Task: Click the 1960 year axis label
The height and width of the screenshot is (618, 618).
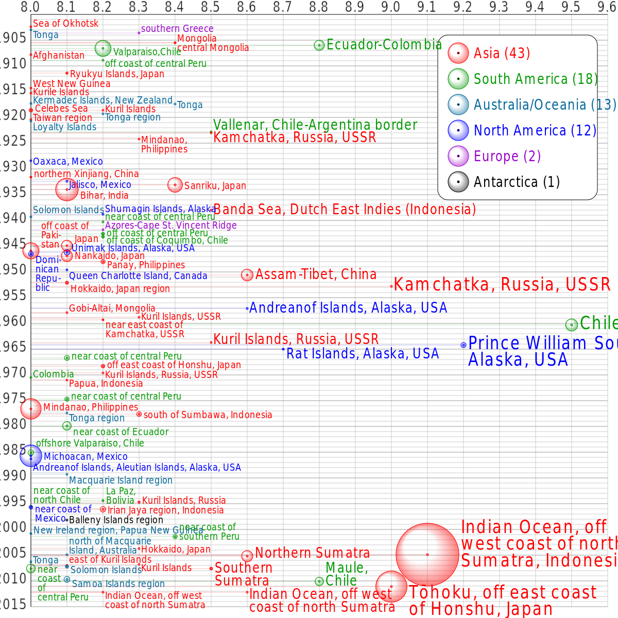Action: point(14,321)
